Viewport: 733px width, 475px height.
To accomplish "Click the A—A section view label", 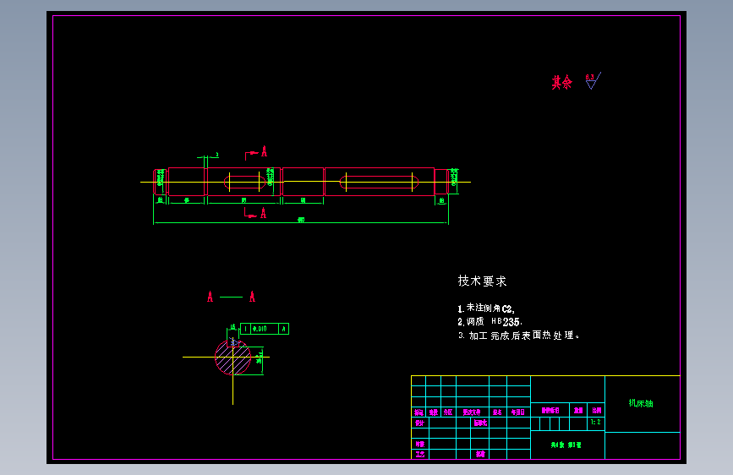I will (232, 297).
